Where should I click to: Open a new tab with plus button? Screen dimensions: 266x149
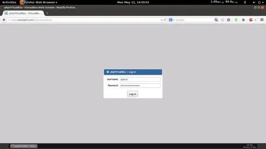tap(47, 13)
